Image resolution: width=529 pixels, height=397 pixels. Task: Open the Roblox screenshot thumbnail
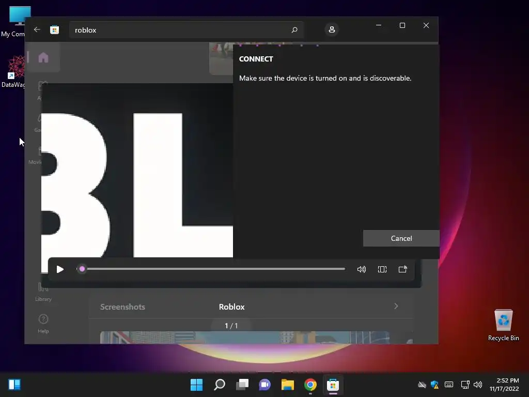tap(244, 338)
